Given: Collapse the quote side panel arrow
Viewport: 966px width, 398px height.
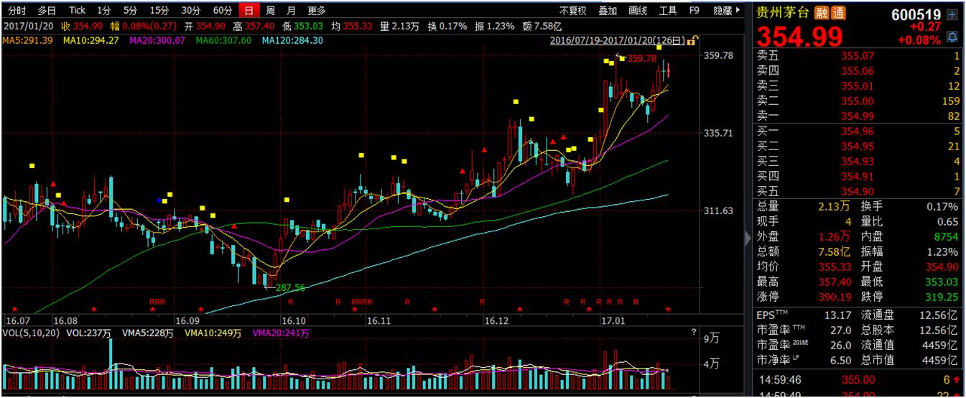Looking at the screenshot, I should click(x=748, y=236).
